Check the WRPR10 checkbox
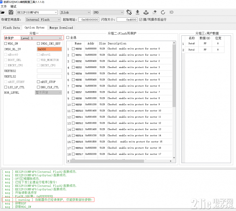 (73, 110)
